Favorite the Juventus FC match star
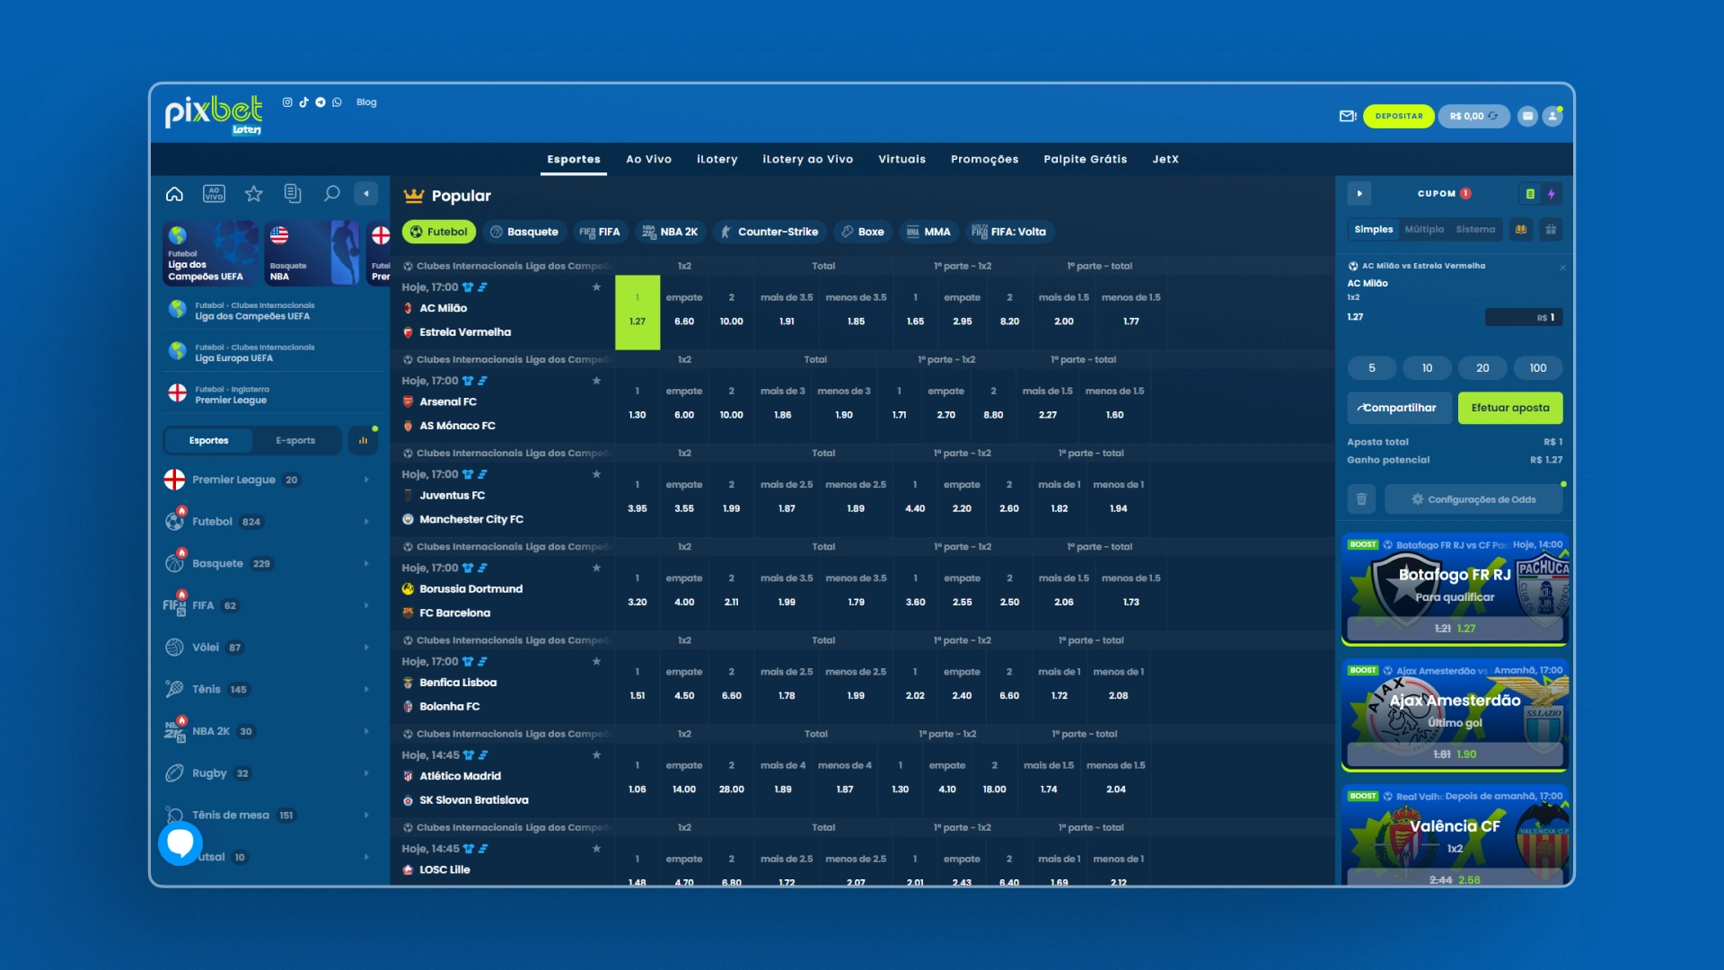The width and height of the screenshot is (1724, 970). [x=596, y=474]
